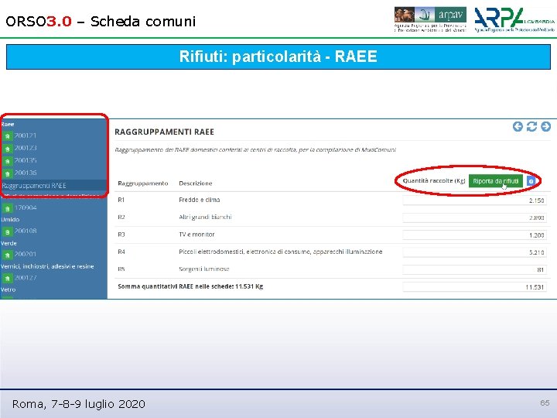Click the TV e monitor description
The width and height of the screenshot is (557, 418).
click(x=196, y=235)
